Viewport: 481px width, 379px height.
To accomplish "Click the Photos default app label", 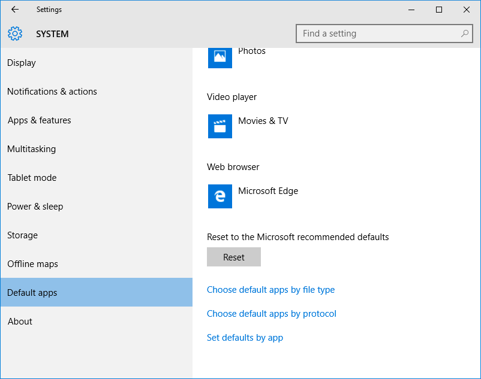I will pyautogui.click(x=252, y=51).
